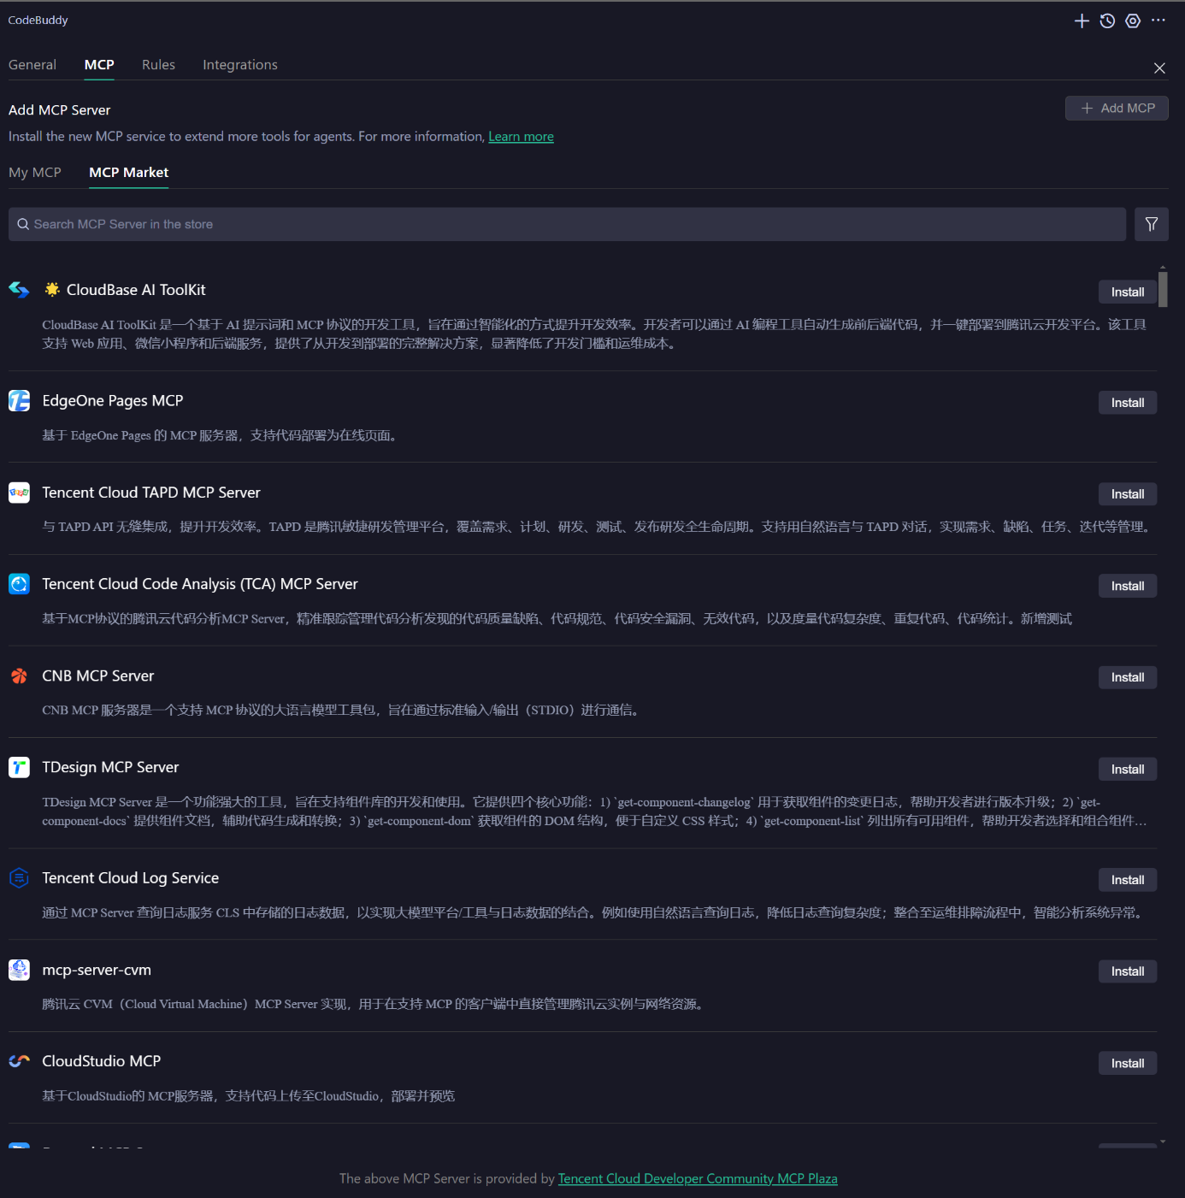
Task: Select the My MCP tab
Action: 35,173
